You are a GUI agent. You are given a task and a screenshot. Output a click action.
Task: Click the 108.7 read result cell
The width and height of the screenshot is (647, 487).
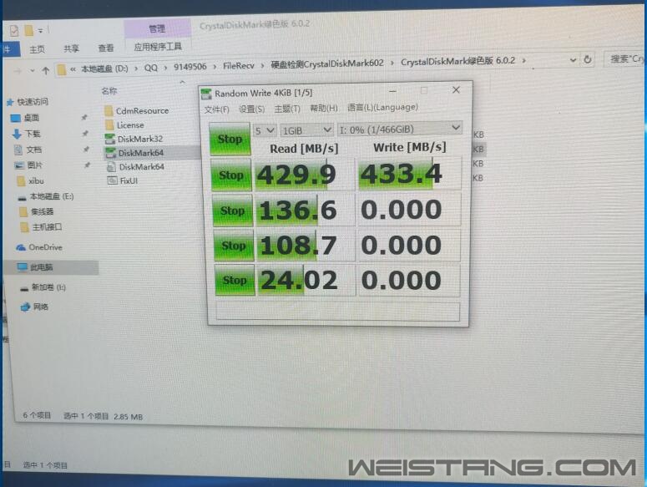pos(306,246)
